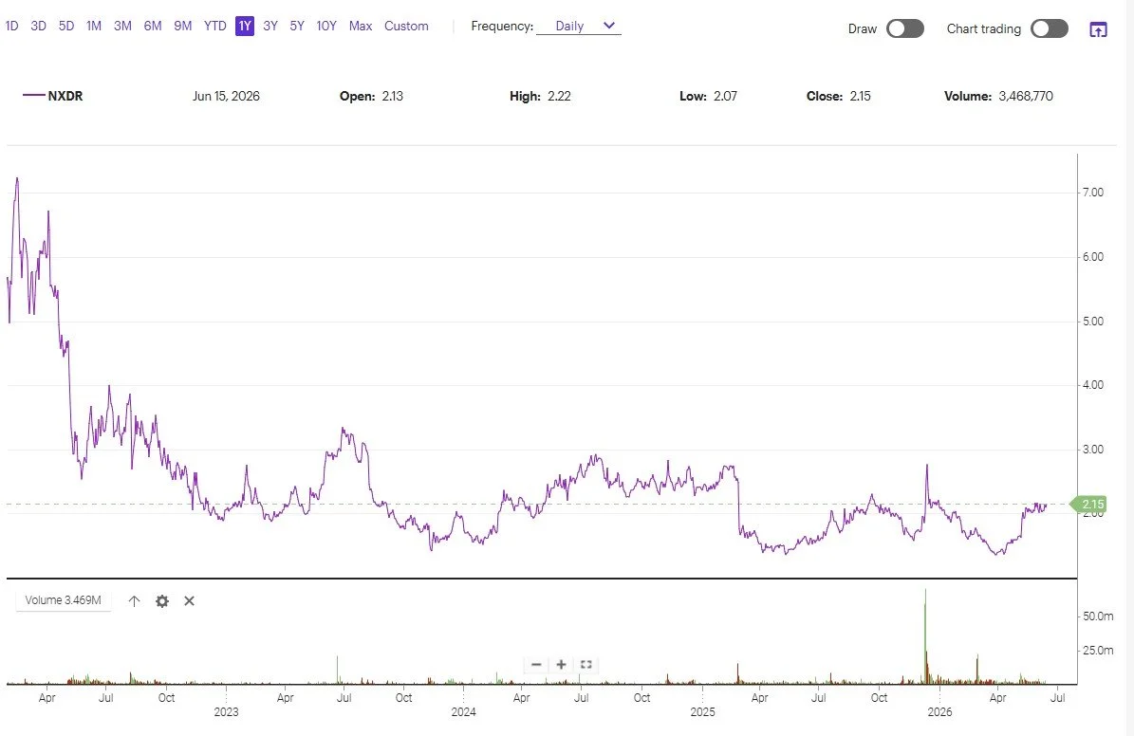Screen dimensions: 1134x736
Task: Reset chart zoom to full view
Action: [586, 665]
